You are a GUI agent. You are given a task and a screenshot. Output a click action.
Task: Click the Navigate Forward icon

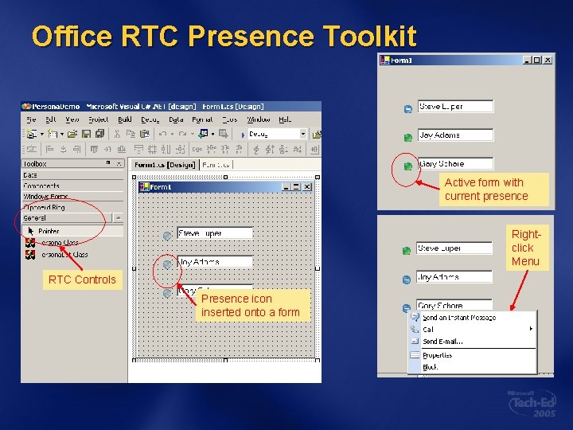(x=224, y=134)
